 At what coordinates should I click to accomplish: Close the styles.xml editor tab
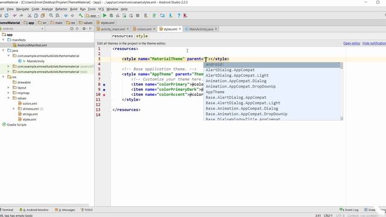click(x=180, y=29)
